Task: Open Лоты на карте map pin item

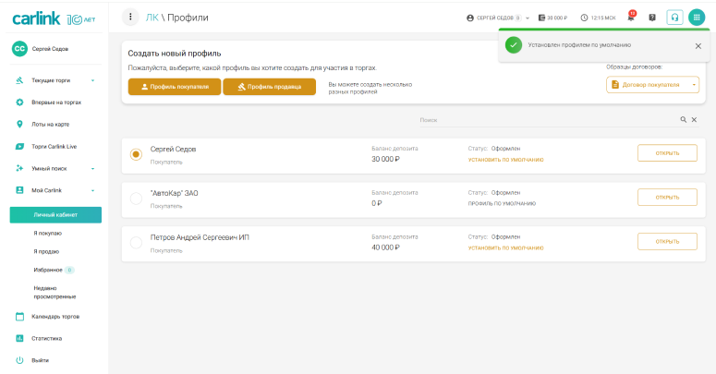Action: pos(51,124)
